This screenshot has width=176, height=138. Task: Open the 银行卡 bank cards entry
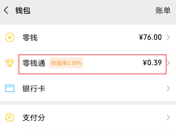(x=88, y=88)
